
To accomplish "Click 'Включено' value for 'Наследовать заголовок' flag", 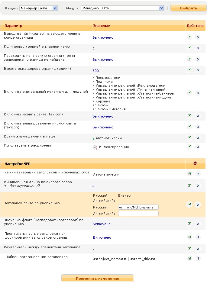I will pos(102,224).
